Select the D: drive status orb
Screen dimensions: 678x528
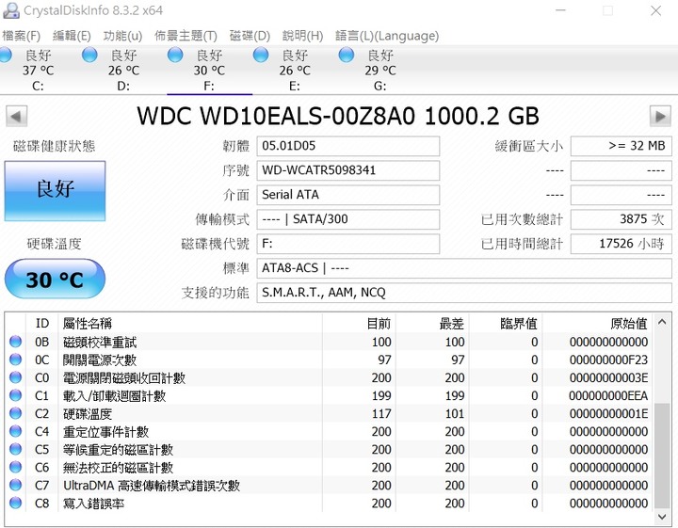(89, 56)
